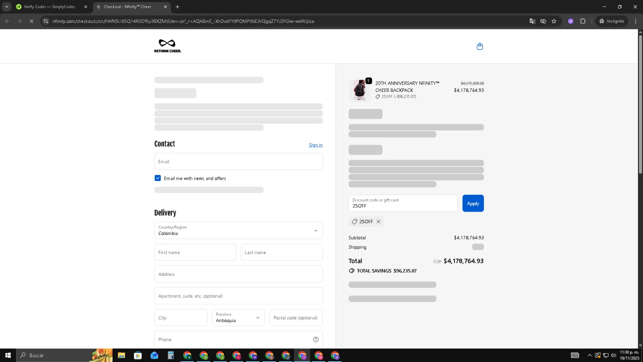The width and height of the screenshot is (643, 362).
Task: Uncheck Email me with news and offers
Action: coord(158,178)
